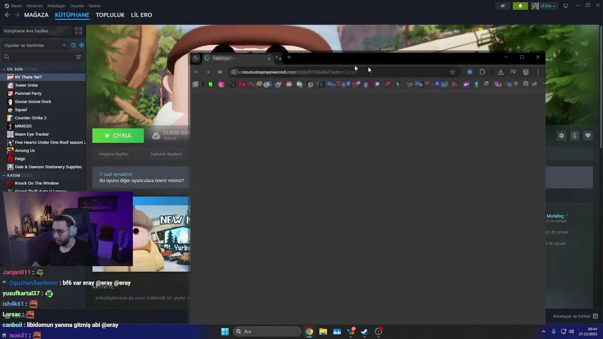Expand the Lil Ero account dropdown
Screen dimensions: 603x339
(544, 6)
